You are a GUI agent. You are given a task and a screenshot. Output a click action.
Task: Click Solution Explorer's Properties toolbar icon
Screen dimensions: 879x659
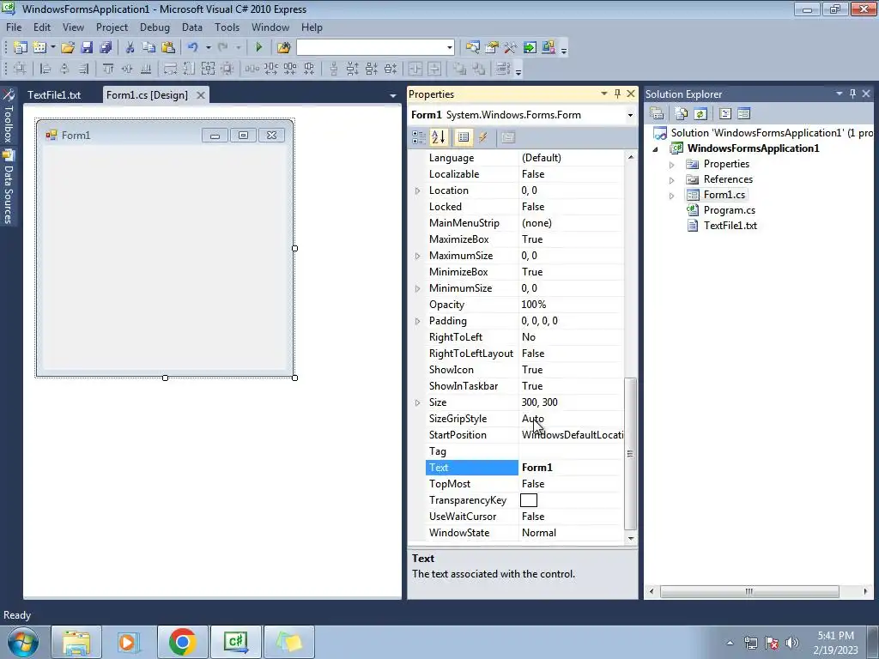[x=657, y=114]
